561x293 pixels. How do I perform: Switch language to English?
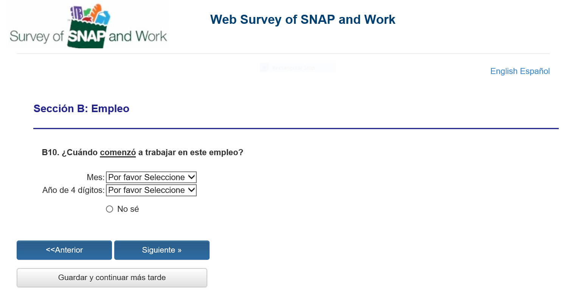pyautogui.click(x=504, y=71)
